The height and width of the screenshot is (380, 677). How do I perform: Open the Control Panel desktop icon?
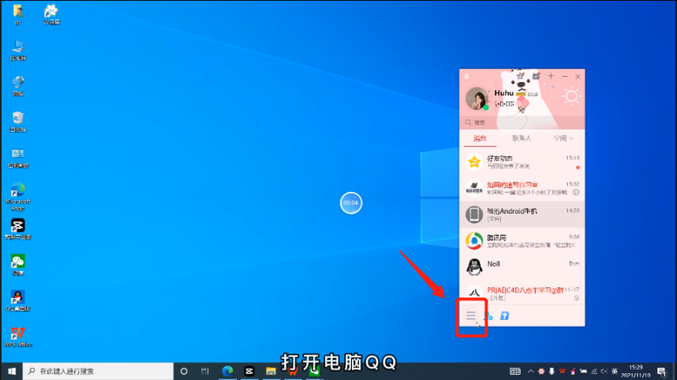[x=18, y=158]
